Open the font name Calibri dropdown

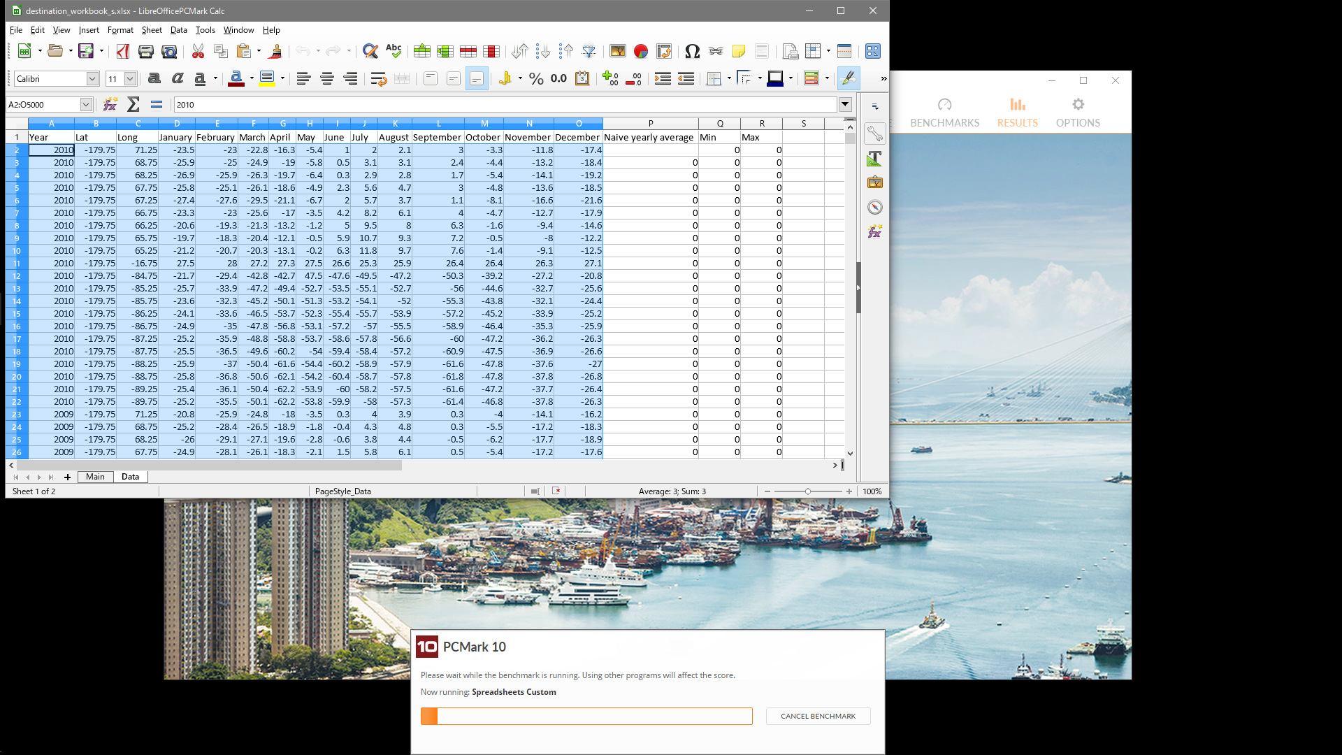tap(92, 79)
